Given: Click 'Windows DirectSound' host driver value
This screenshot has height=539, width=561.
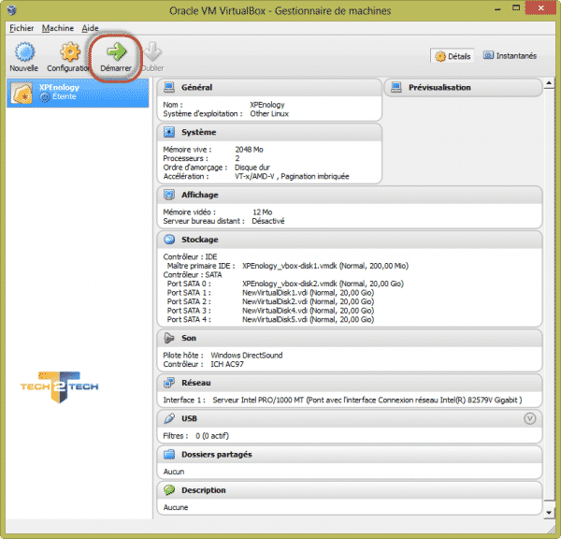Looking at the screenshot, I should pos(247,356).
